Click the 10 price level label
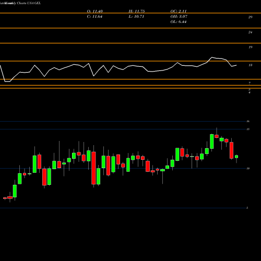Image resolution: width=261 pixels, height=261 pixels. 248,169
